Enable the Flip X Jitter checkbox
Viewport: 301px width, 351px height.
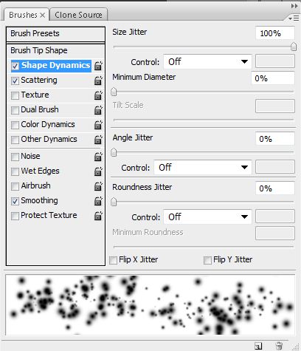pos(113,260)
